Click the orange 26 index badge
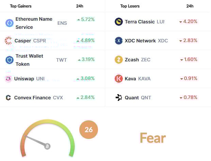Screen dimensions: 211x161 coord(88,129)
